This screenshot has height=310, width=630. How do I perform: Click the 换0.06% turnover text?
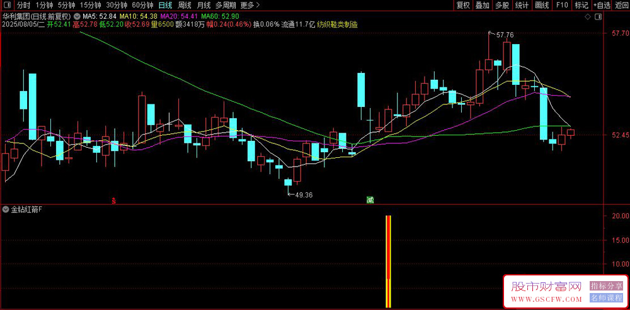tap(266, 25)
